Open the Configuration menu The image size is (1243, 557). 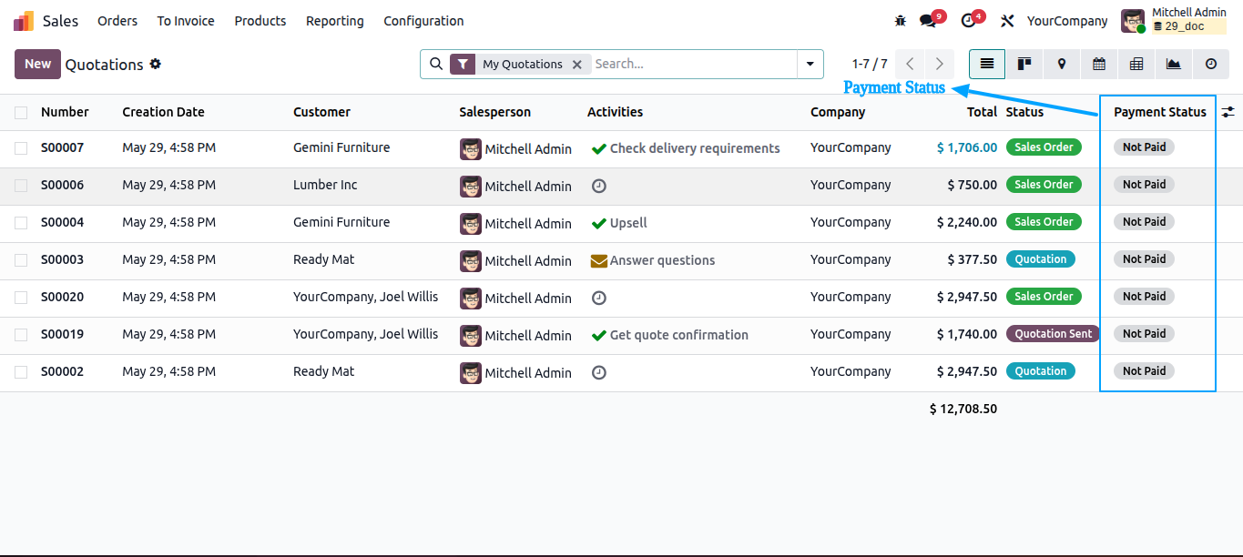tap(423, 21)
